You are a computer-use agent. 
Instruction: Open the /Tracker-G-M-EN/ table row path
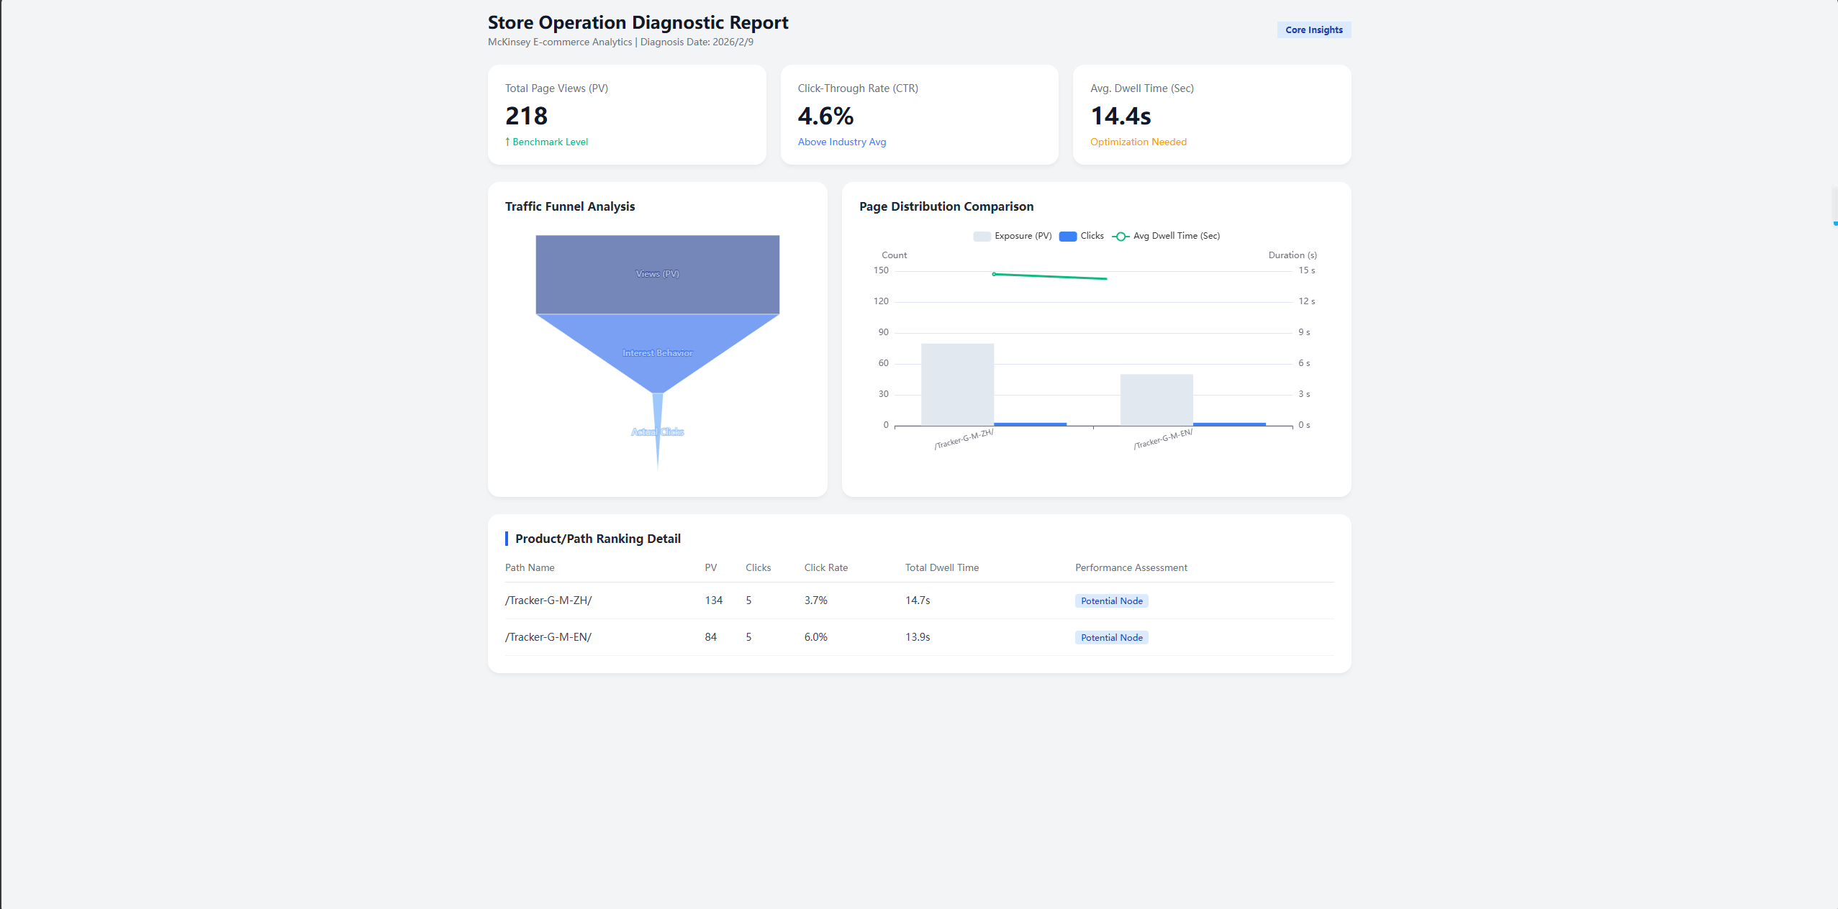pyautogui.click(x=548, y=637)
